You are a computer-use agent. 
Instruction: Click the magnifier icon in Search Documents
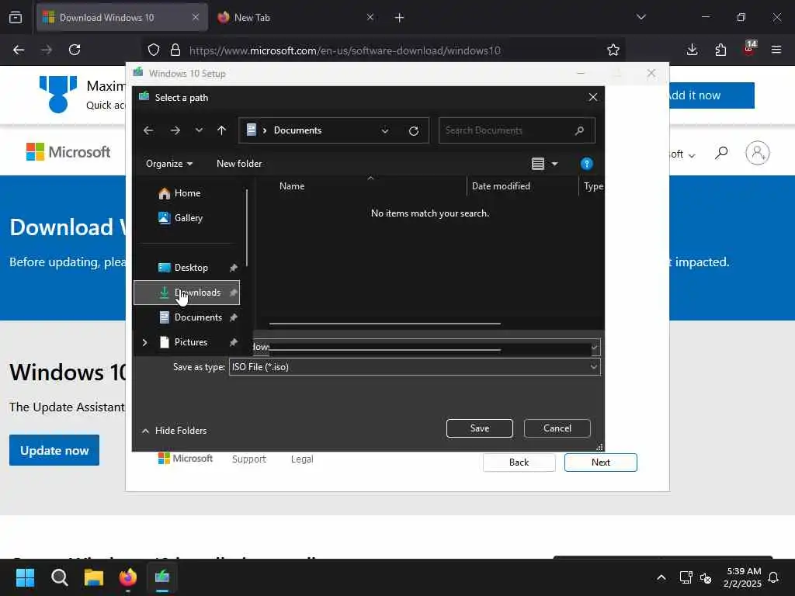coord(579,130)
